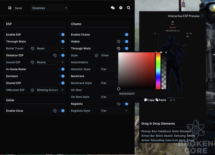The image size is (215, 155).
Task: Pick a color in saturation square
Action: [x=136, y=70]
